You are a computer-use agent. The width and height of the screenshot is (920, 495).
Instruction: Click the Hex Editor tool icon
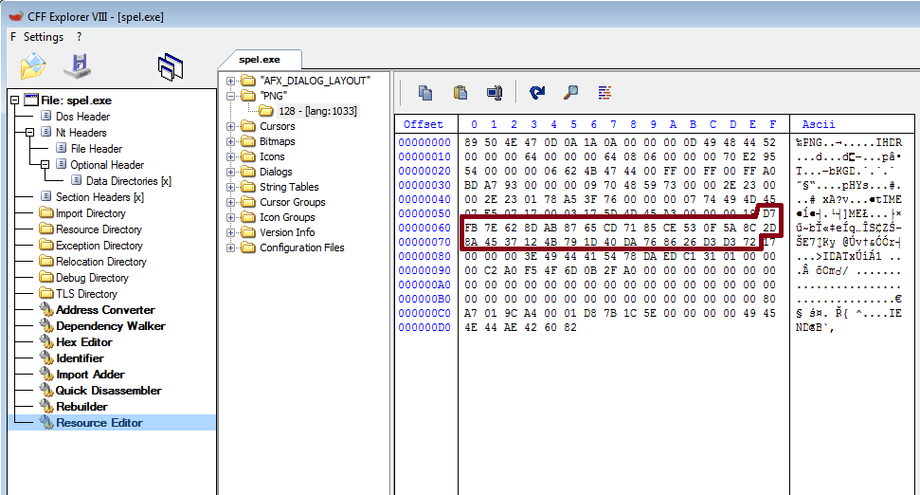[x=46, y=341]
